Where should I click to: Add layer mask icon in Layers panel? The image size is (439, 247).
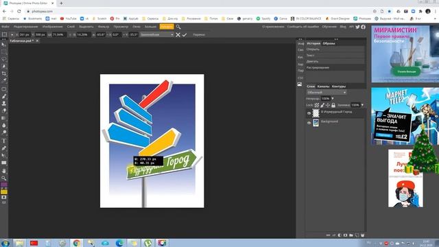click(345, 235)
